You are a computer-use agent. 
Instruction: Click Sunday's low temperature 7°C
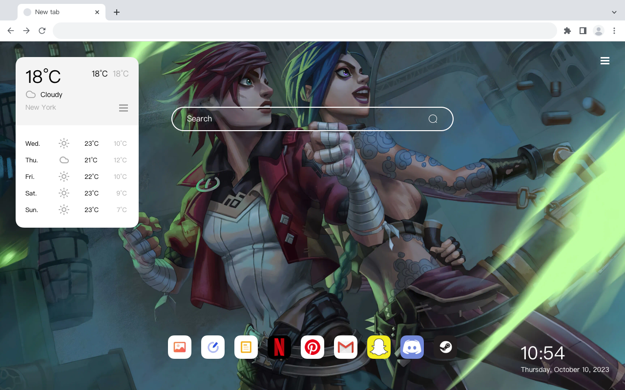tap(122, 210)
